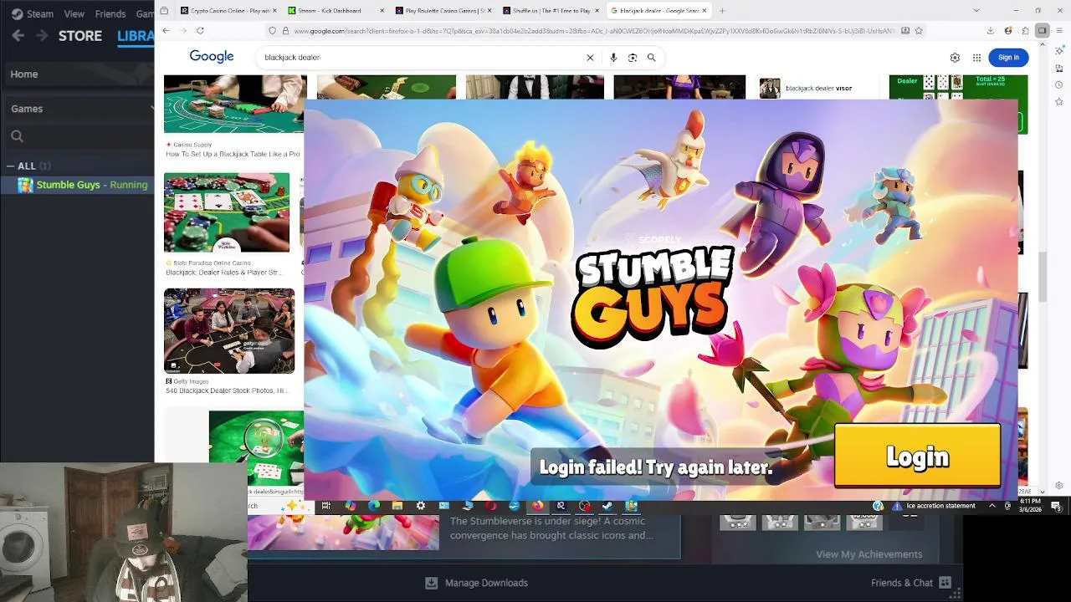Viewport: 1071px width, 602px height.
Task: Click the yellow Login button in Stumble Guys
Action: click(x=917, y=456)
